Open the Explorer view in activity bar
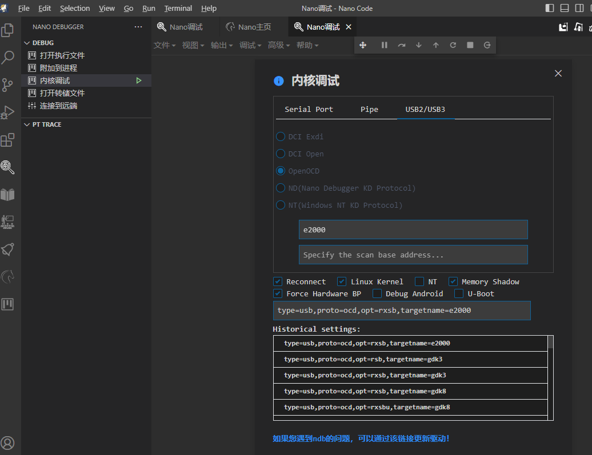This screenshot has width=592, height=455. [x=7, y=30]
